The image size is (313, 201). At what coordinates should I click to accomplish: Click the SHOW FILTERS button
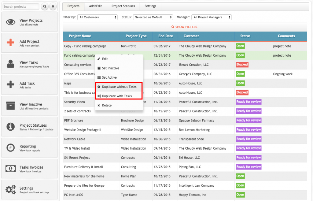click(184, 27)
